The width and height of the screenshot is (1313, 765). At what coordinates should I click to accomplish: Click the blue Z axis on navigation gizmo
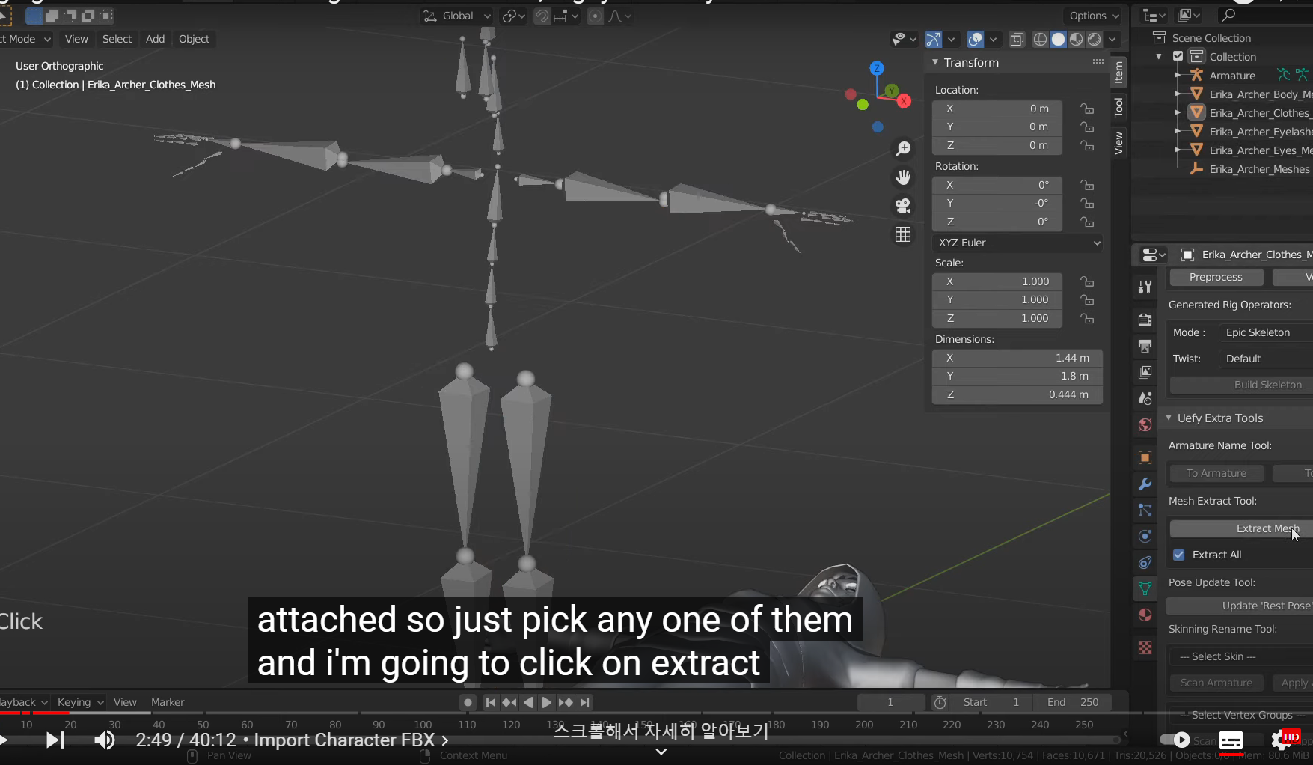point(877,68)
